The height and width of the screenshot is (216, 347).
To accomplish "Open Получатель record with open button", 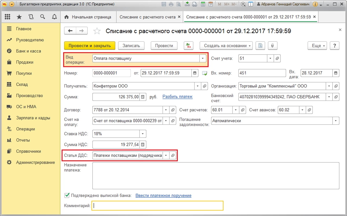I will tap(205, 86).
